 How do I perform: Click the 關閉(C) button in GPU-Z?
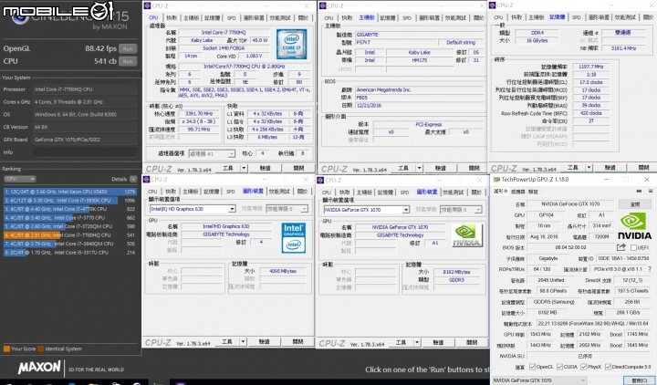click(639, 380)
